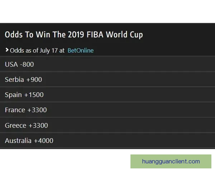Click the +3300 odds beside France
The height and width of the screenshot is (172, 215).
[37, 110]
